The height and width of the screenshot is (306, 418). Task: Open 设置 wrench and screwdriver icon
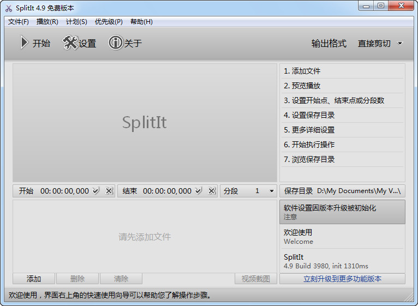click(70, 43)
